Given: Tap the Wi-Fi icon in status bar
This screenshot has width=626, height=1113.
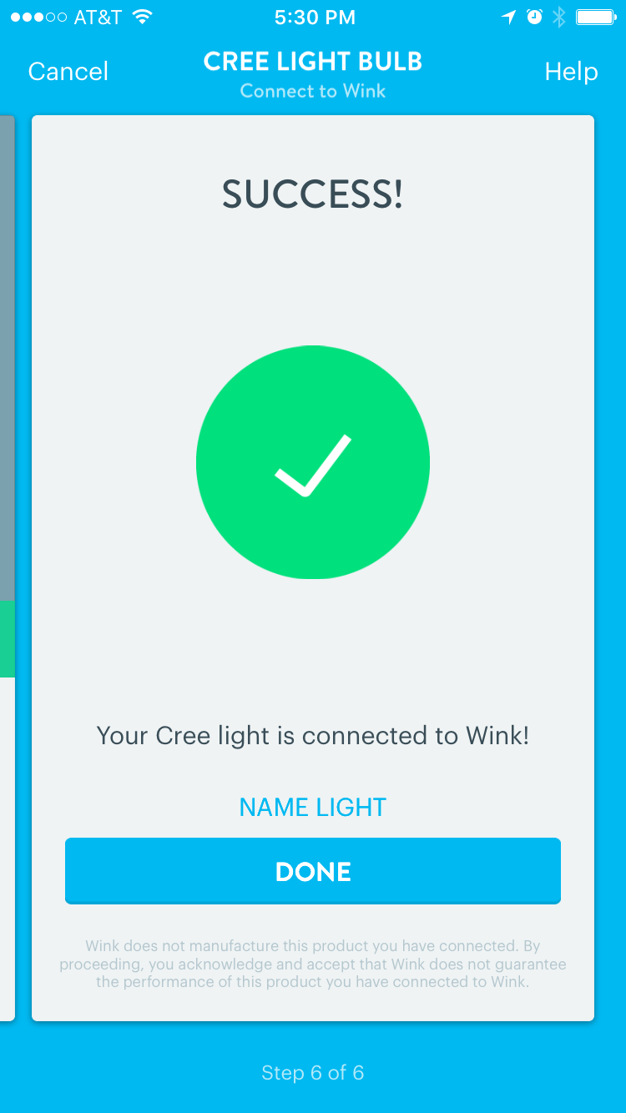Looking at the screenshot, I should [x=143, y=17].
